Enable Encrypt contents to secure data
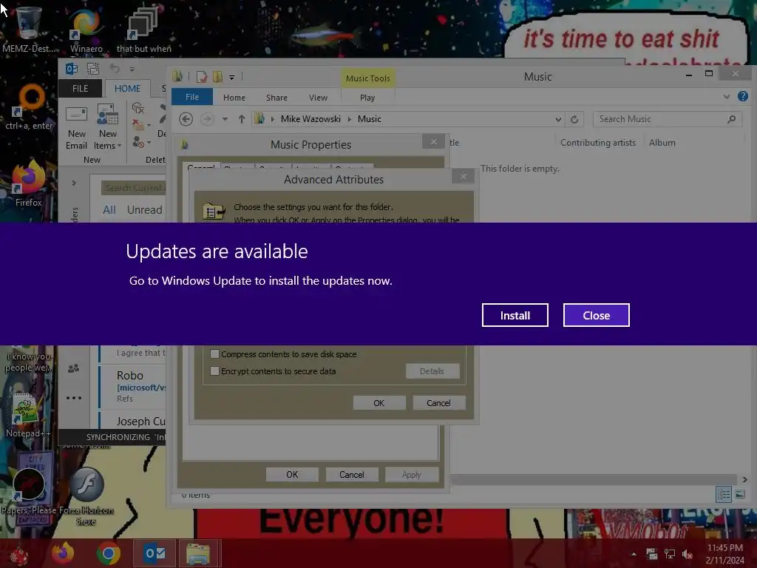 [x=274, y=371]
